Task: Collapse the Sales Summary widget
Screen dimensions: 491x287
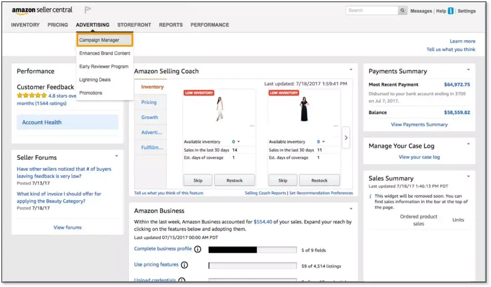Action: pos(468,177)
